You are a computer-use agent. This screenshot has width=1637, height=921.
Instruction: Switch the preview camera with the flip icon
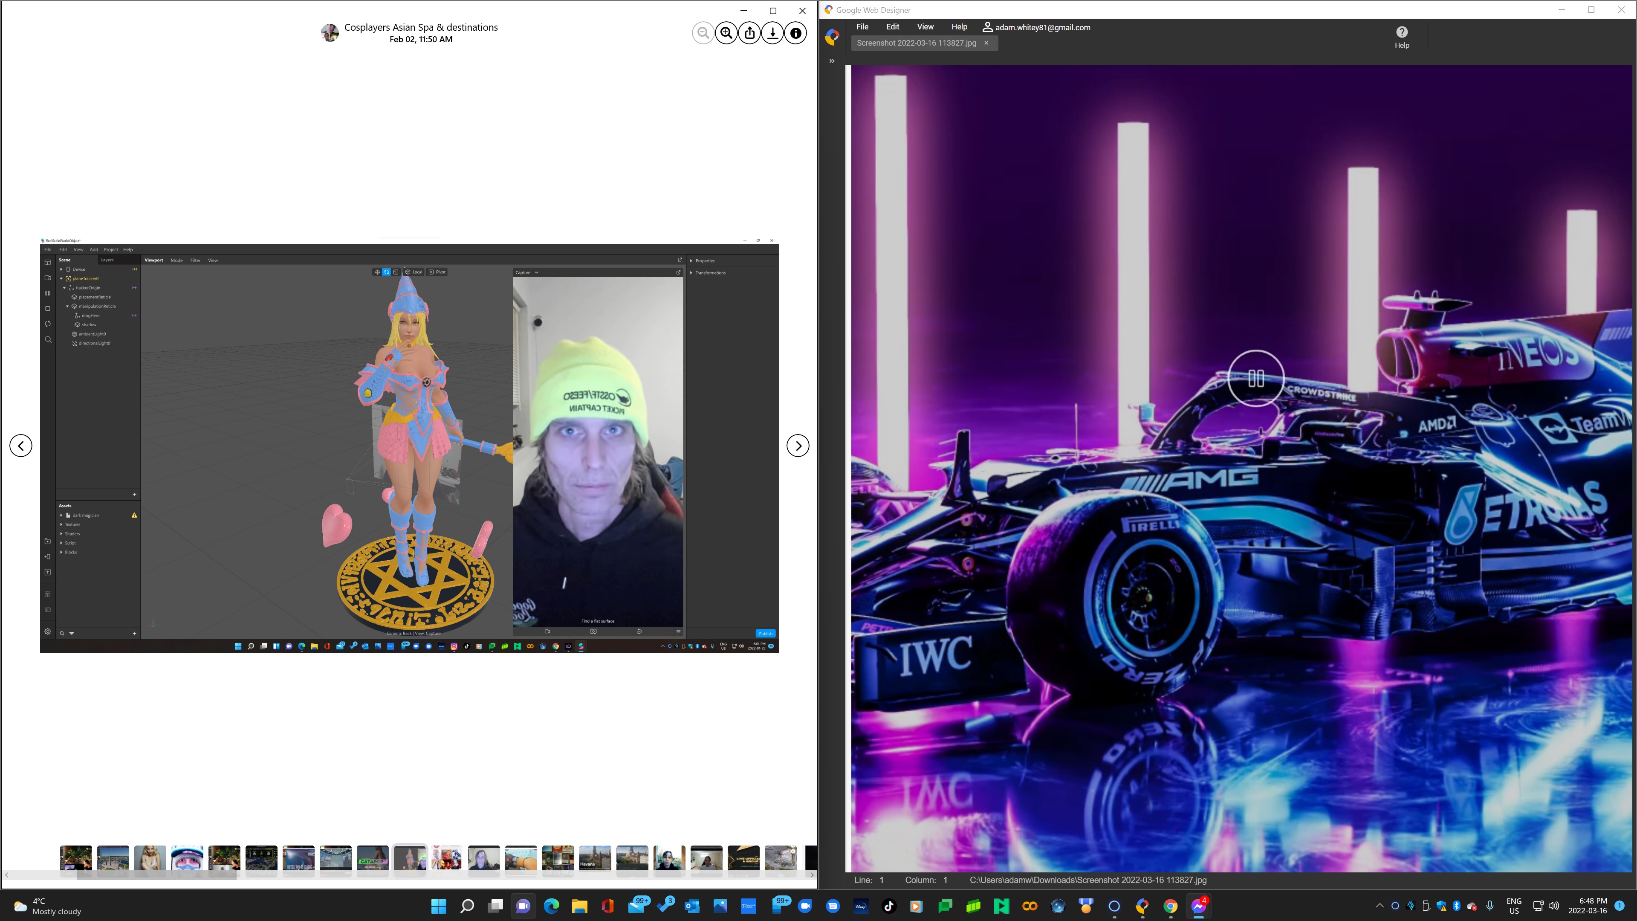point(593,632)
